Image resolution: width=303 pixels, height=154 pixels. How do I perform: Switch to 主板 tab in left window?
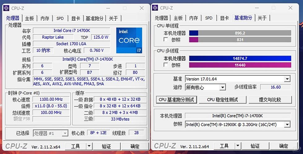(29, 18)
